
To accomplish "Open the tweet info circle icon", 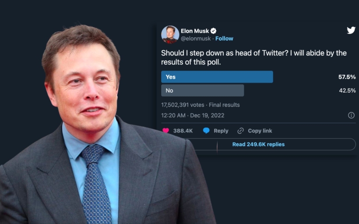I will tap(351, 115).
